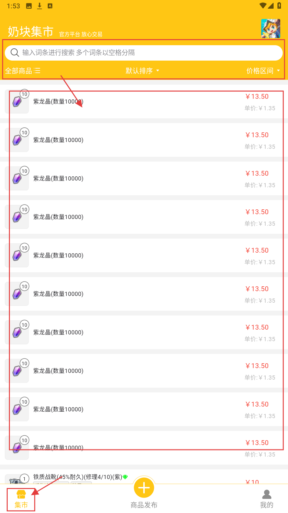
Task: Tap the battery icon in status bar
Action: tap(279, 6)
